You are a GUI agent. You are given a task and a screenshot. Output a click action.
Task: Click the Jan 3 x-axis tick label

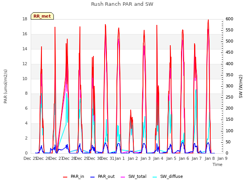[145, 158]
